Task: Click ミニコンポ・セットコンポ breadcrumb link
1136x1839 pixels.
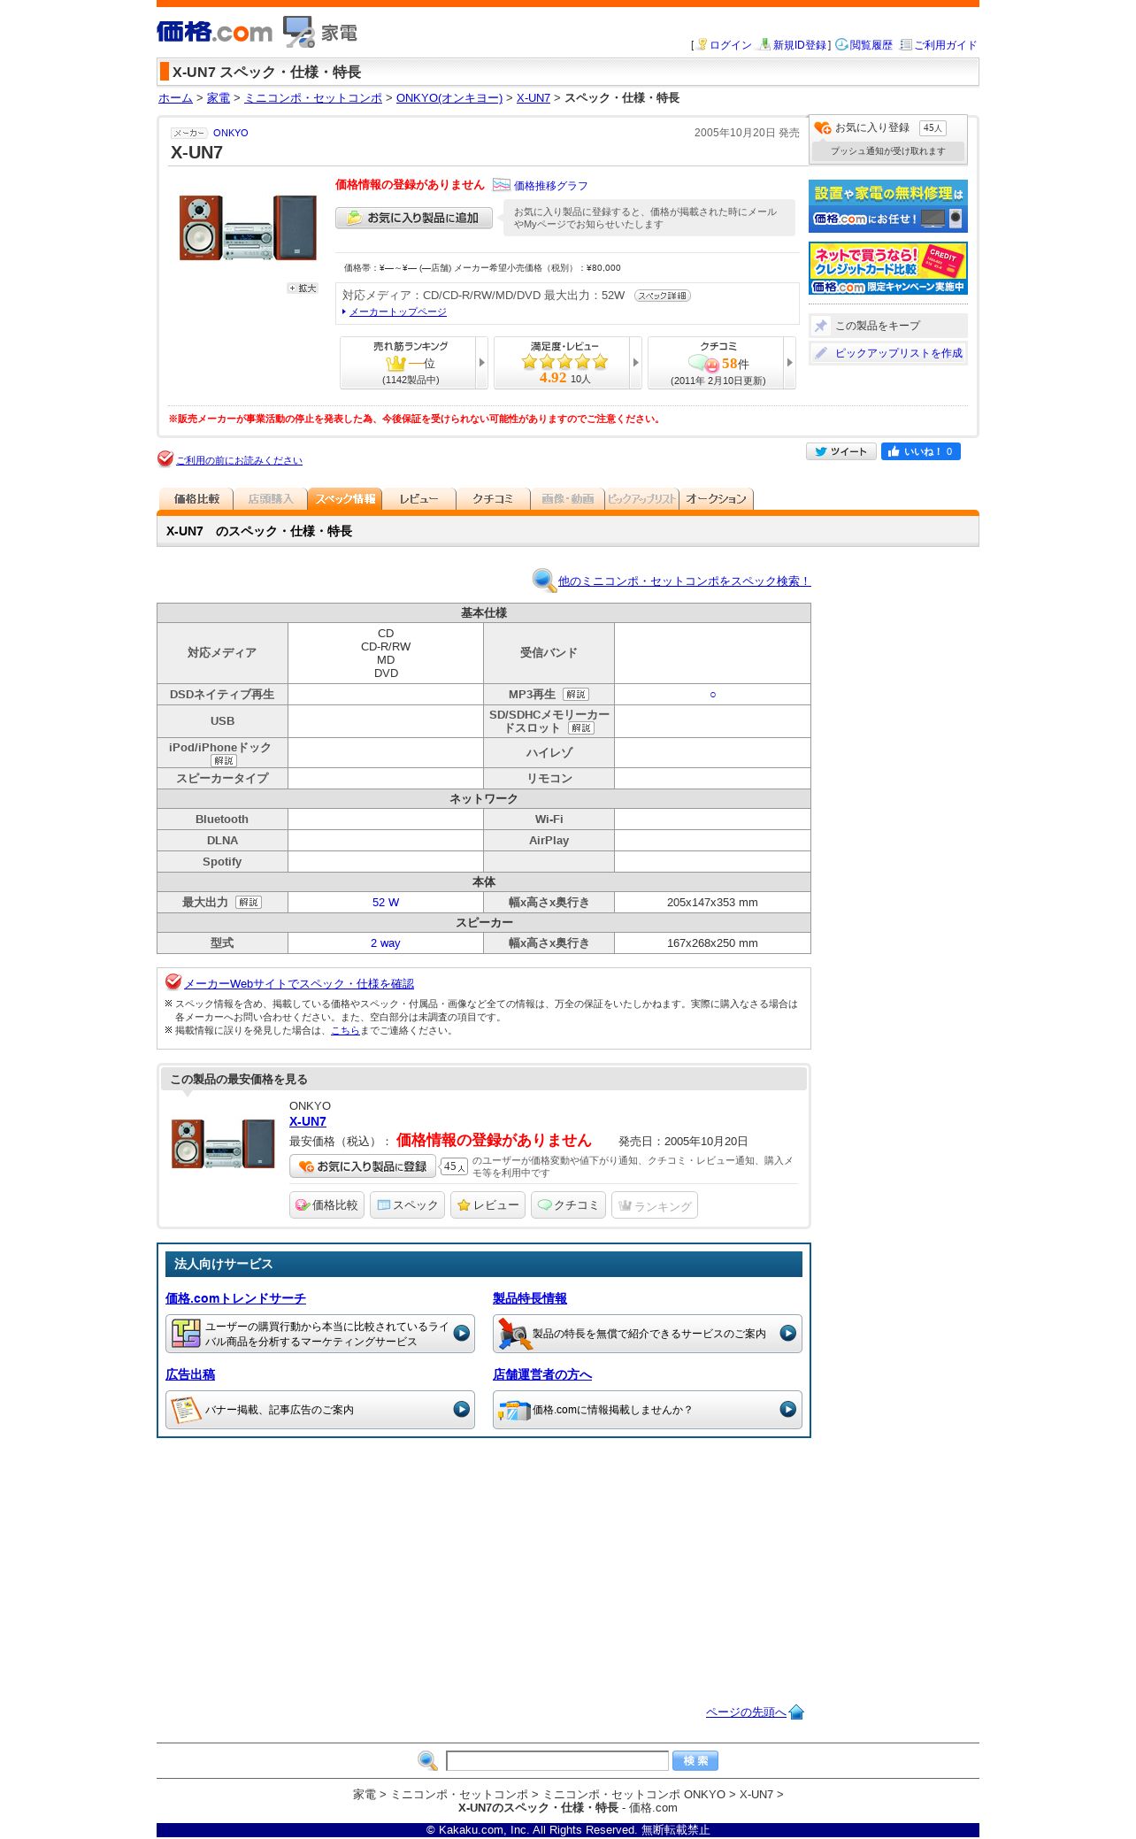Action: [x=313, y=98]
